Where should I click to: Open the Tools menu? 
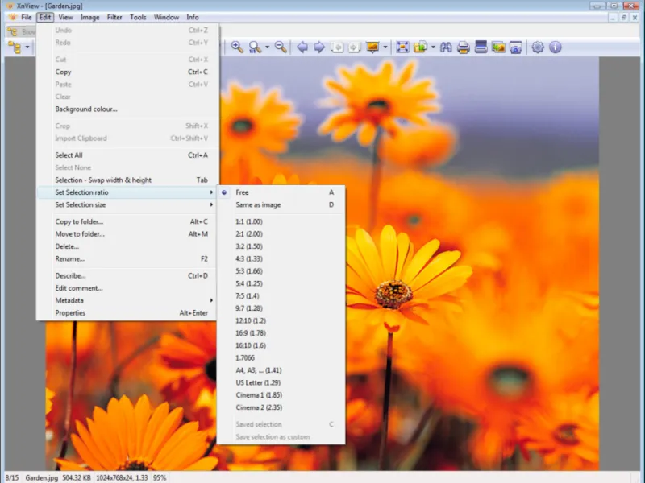pos(138,17)
